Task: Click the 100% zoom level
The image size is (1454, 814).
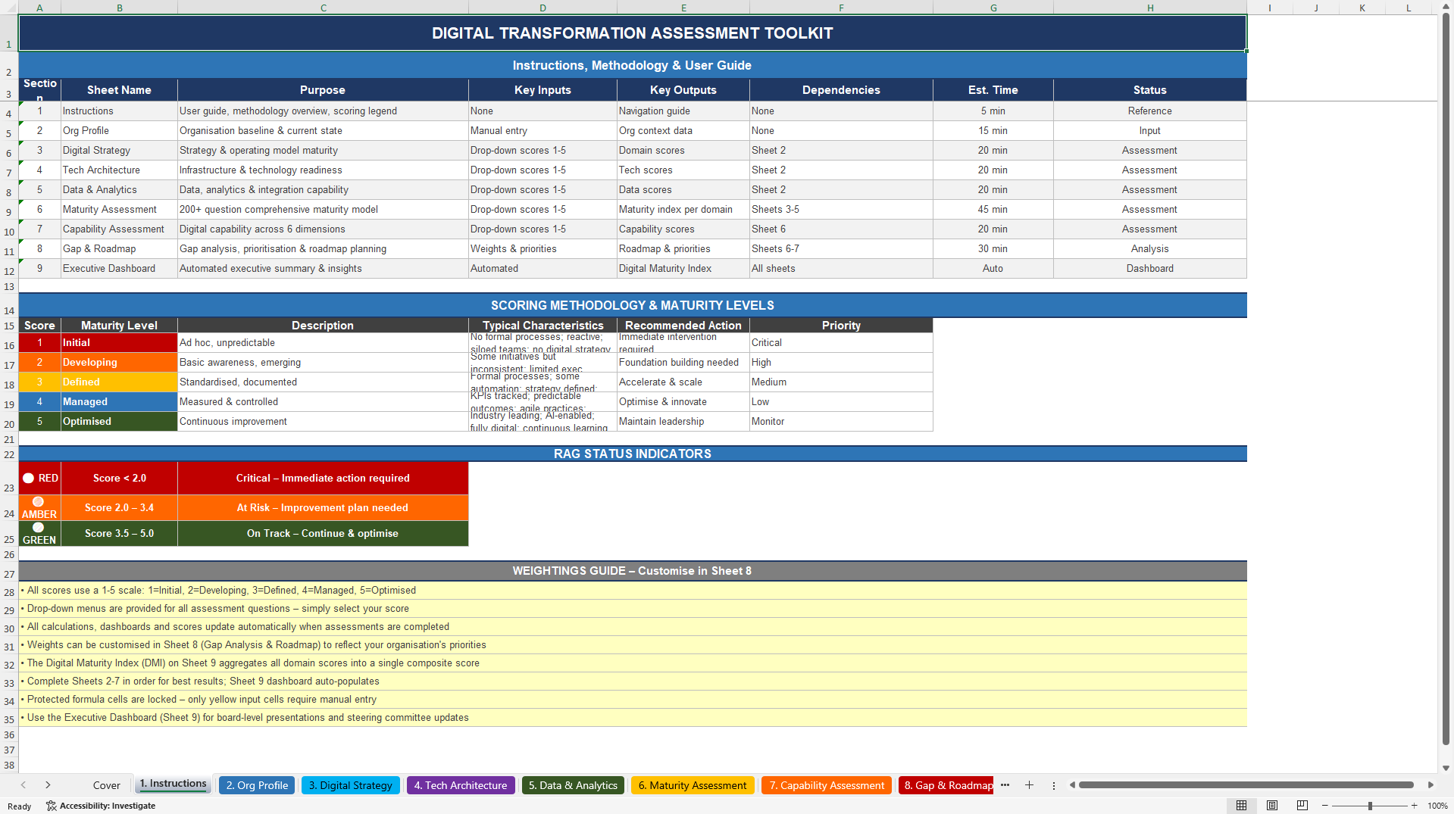Action: pyautogui.click(x=1437, y=806)
